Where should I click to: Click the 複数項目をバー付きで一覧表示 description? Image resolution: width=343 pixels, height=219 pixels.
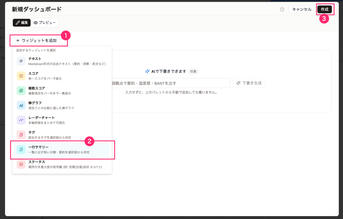click(x=50, y=93)
